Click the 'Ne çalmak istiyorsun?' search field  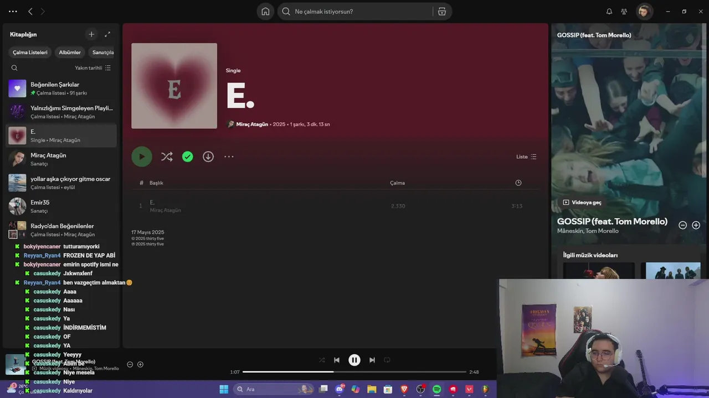point(354,11)
